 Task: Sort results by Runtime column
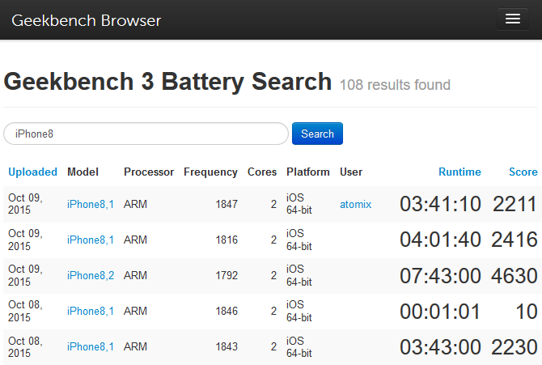point(459,172)
